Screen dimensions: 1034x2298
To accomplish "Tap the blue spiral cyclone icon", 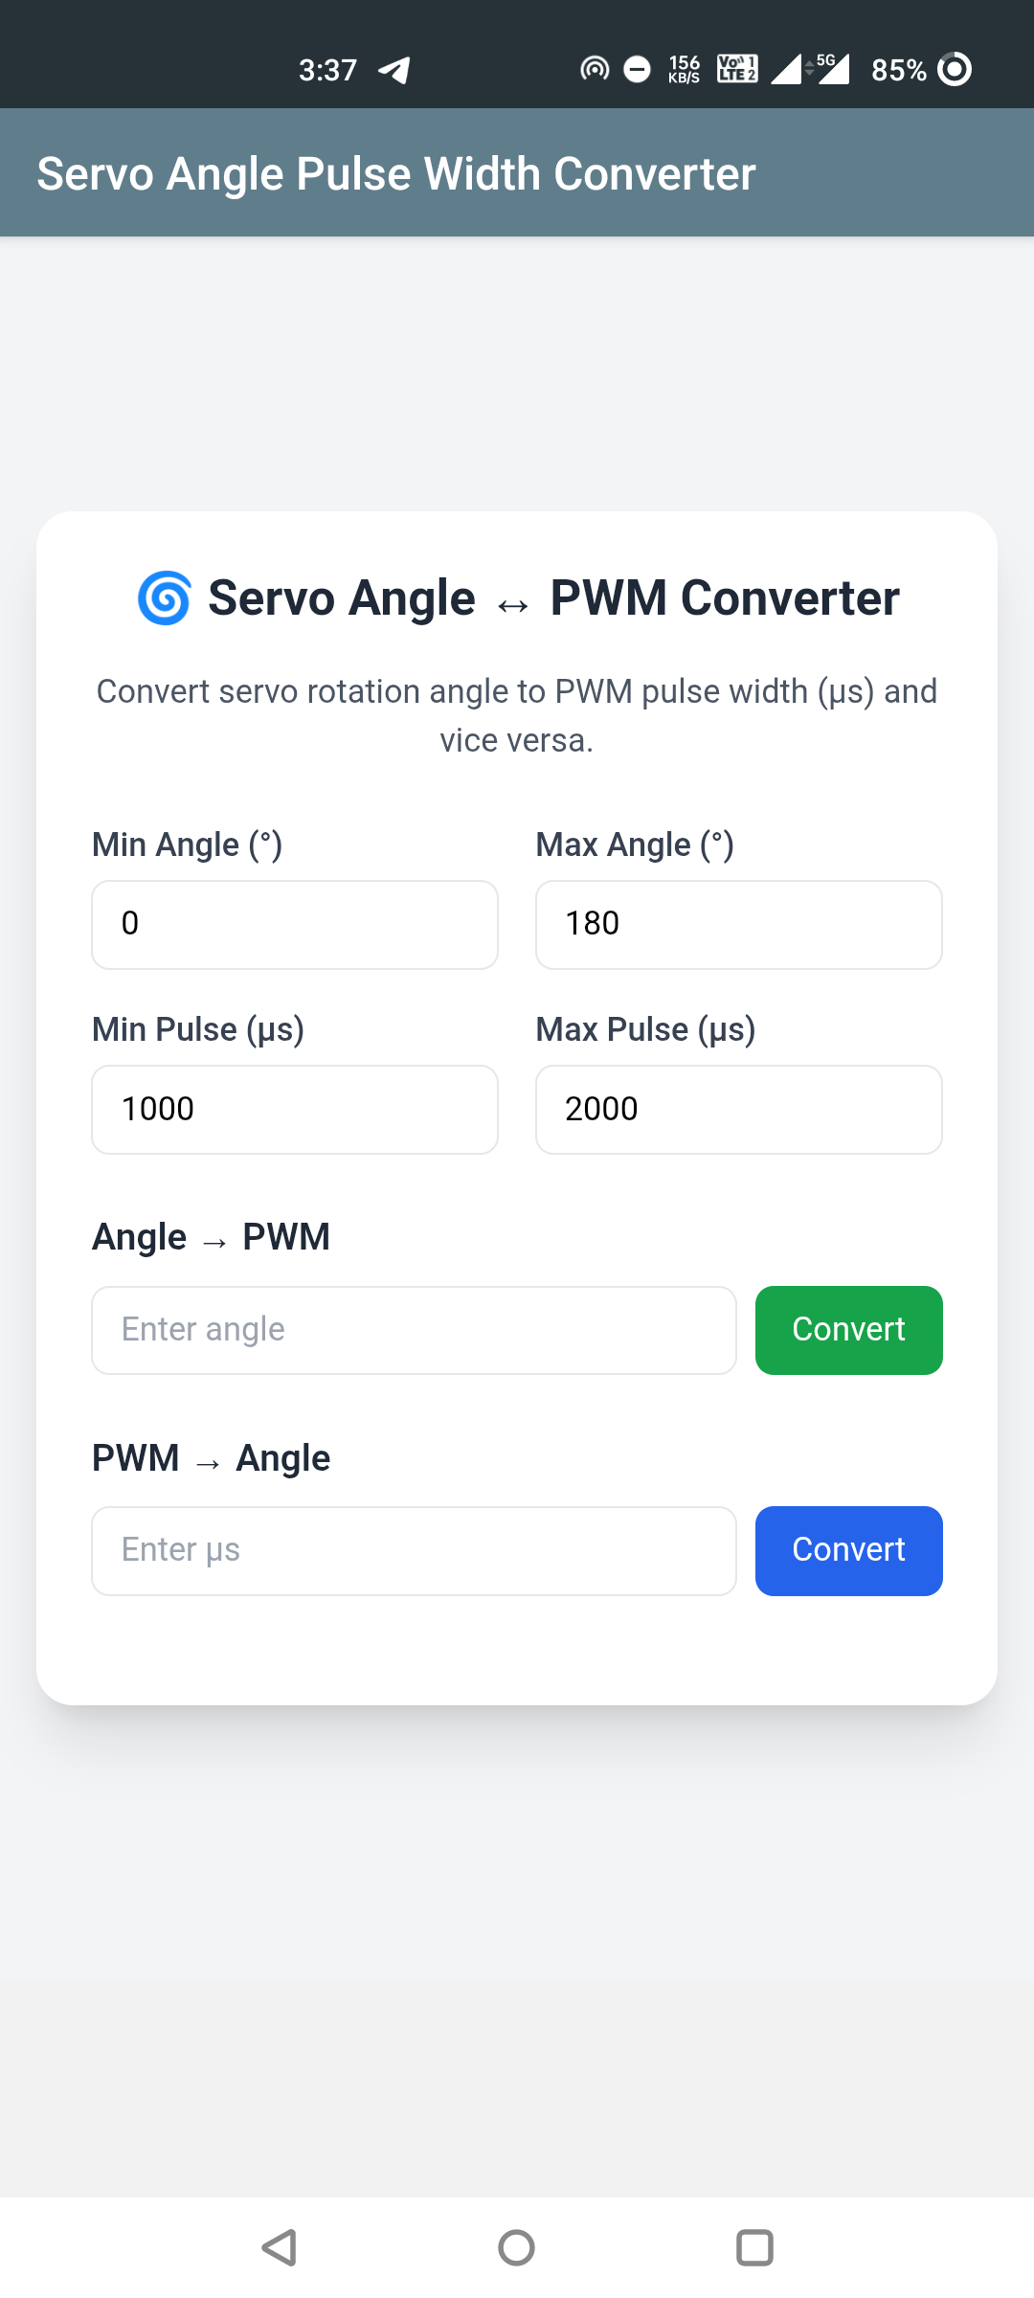I will click(165, 598).
